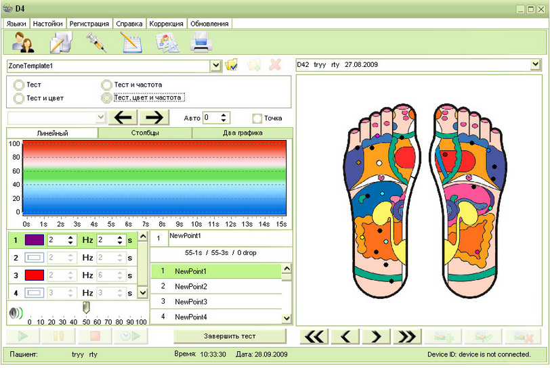Open the 'Настойки' menu

tap(48, 23)
